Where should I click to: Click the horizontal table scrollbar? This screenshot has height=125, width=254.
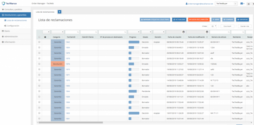pyautogui.click(x=71, y=122)
